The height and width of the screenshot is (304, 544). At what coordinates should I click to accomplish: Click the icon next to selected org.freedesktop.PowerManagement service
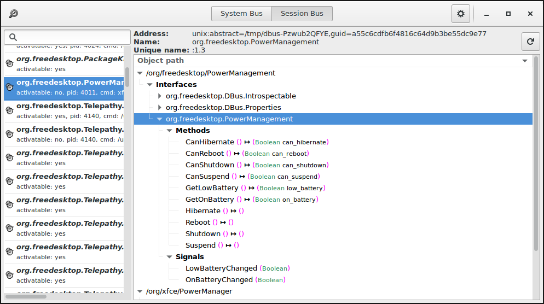click(x=9, y=87)
